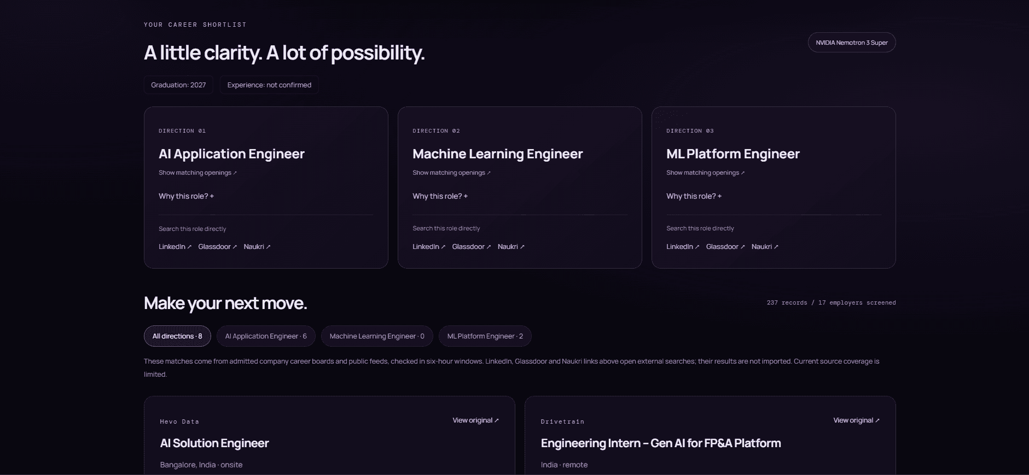Viewport: 1029px width, 475px height.
Task: Expand 'Why this role?' for Machine Learning Engineer
Action: (440, 196)
